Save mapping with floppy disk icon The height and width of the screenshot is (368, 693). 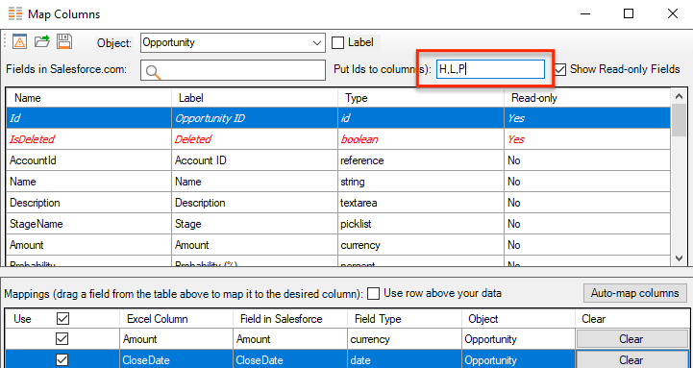pos(64,41)
